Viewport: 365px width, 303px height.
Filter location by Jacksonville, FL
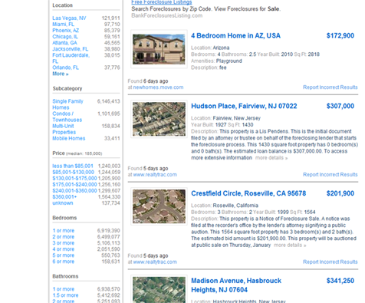70,49
